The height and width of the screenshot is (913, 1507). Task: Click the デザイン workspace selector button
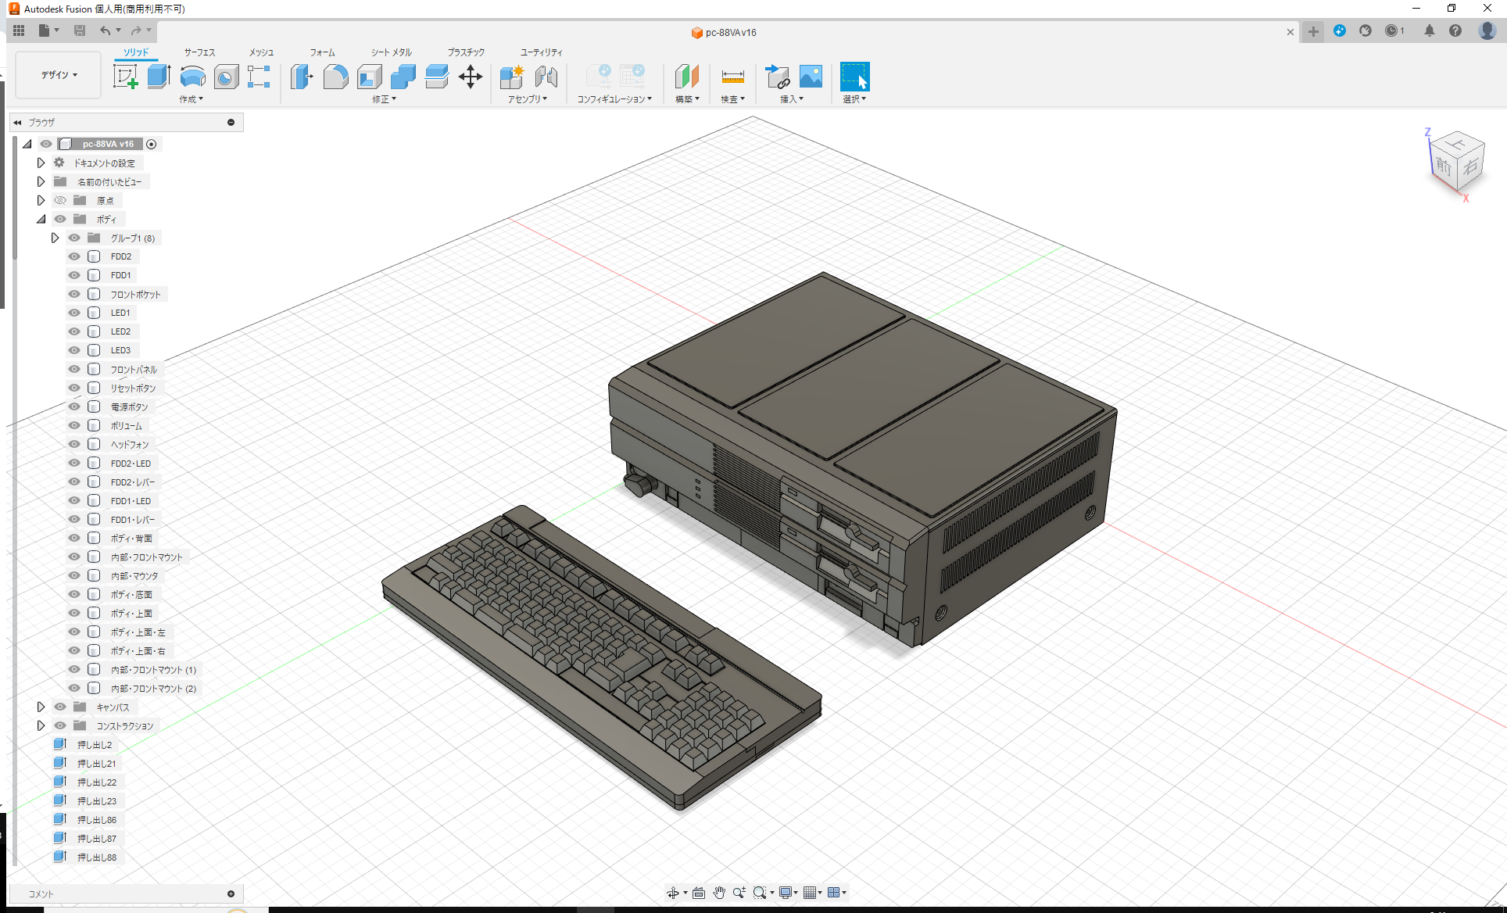tap(57, 74)
